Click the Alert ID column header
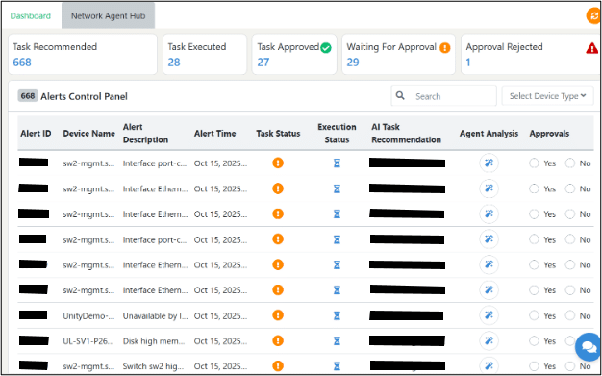 [x=37, y=134]
